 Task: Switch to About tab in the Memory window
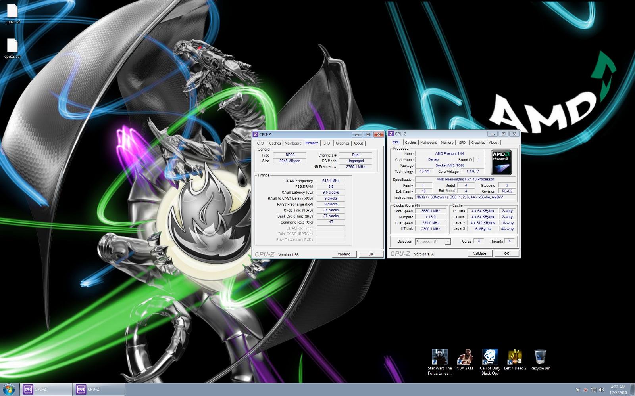(358, 143)
